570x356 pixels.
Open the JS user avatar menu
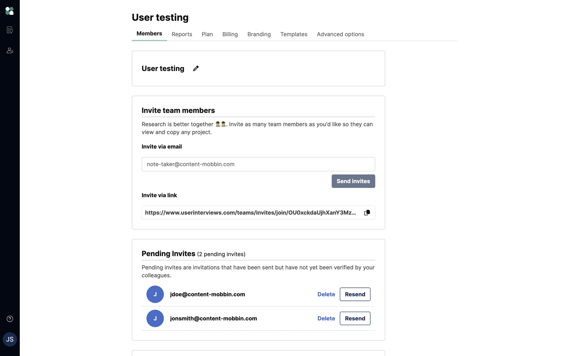point(10,339)
